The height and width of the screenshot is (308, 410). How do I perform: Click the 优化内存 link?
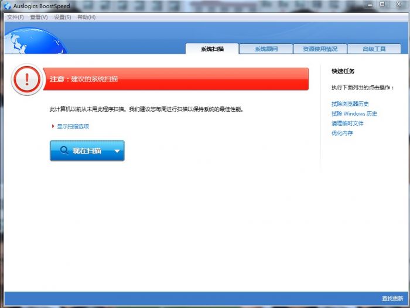tap(342, 133)
